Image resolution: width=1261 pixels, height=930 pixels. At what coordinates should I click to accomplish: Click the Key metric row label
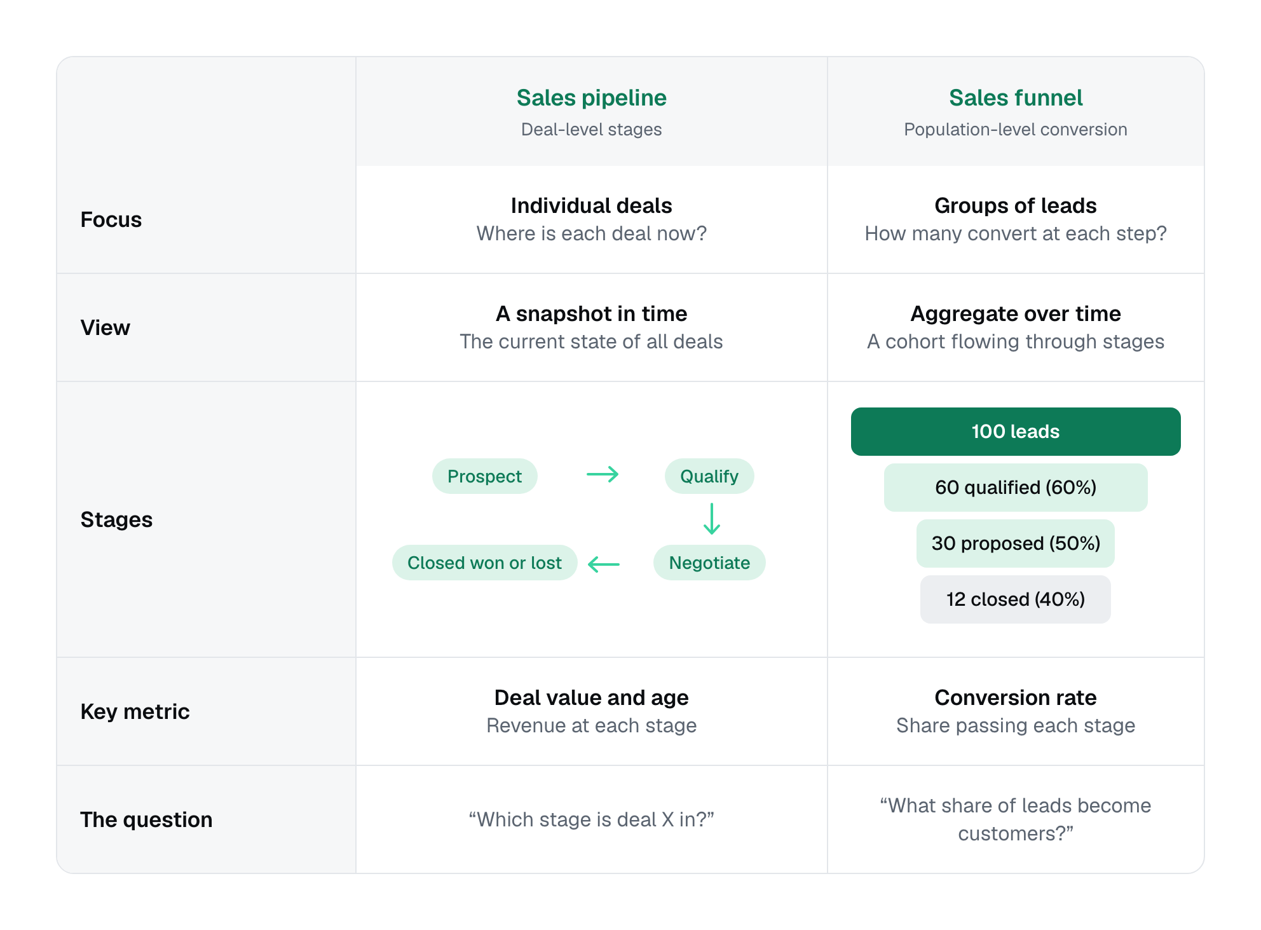[135, 712]
